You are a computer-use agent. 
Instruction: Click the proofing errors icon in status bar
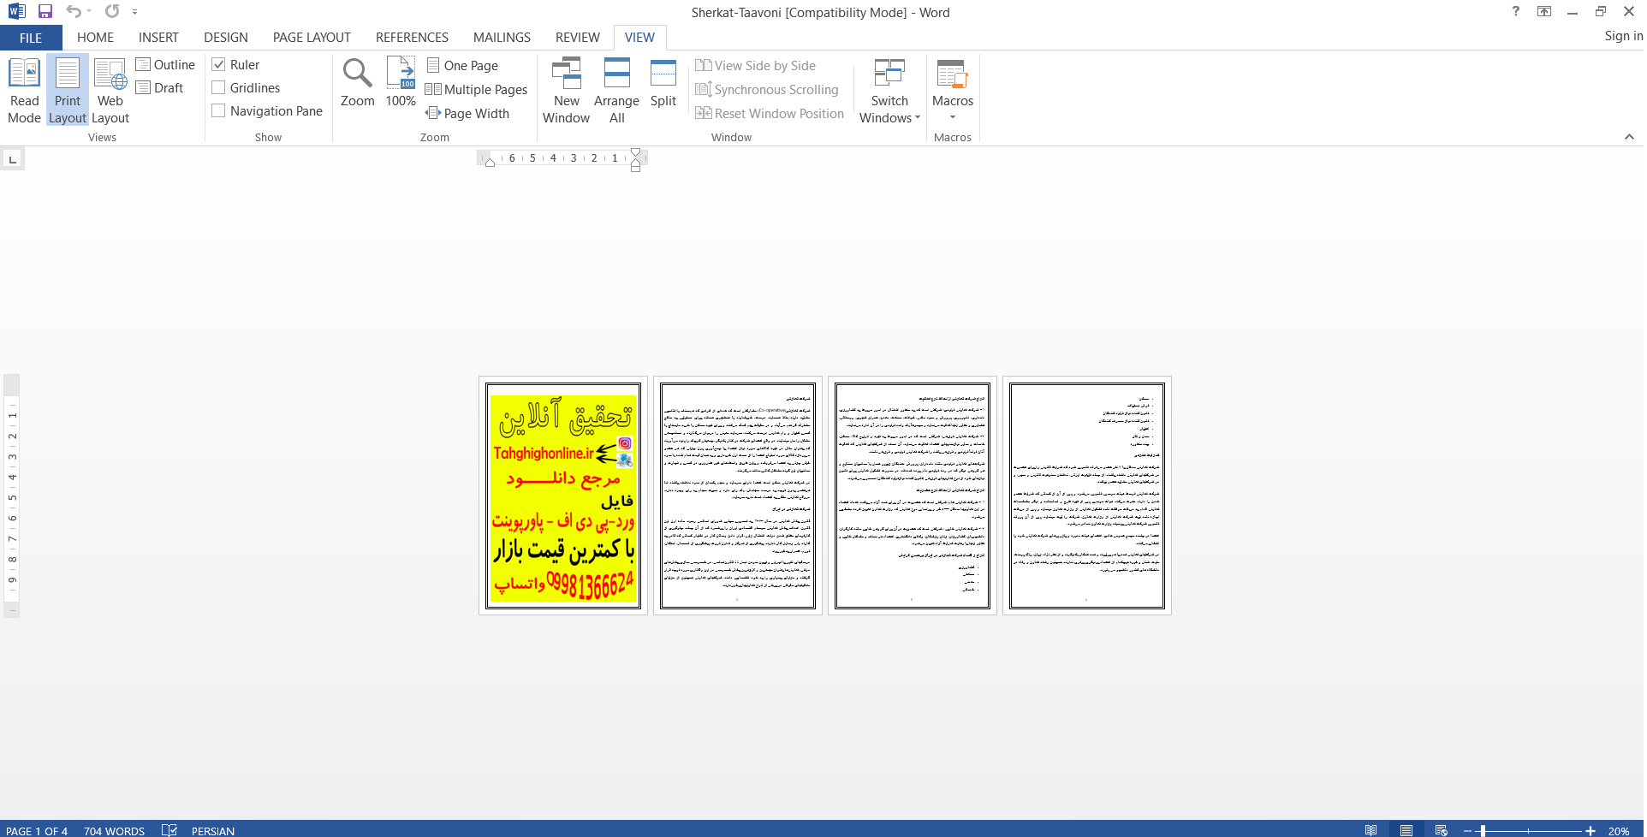tap(169, 830)
